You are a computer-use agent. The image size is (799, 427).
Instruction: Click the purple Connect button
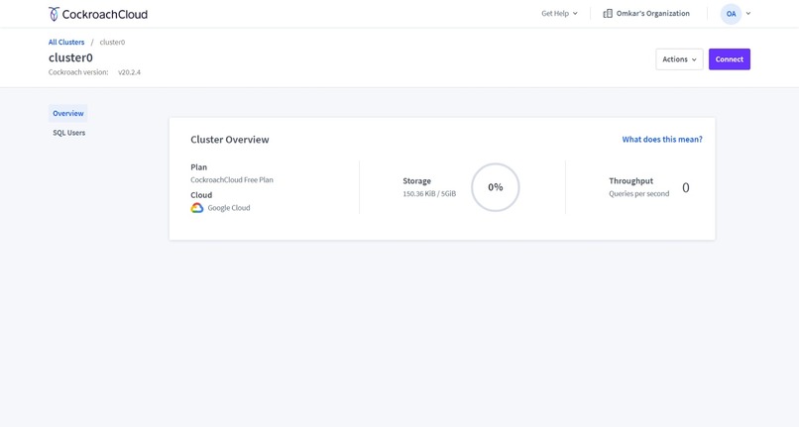(730, 59)
